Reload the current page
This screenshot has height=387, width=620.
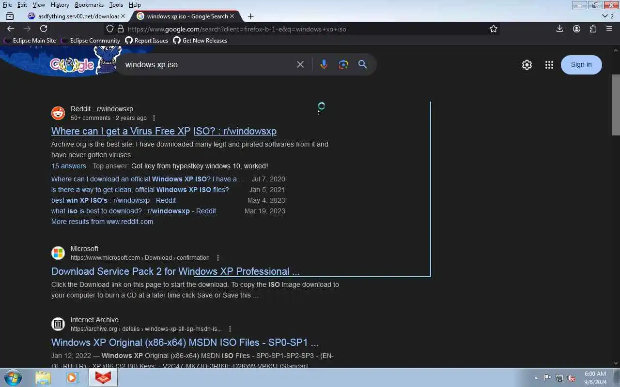(44, 29)
